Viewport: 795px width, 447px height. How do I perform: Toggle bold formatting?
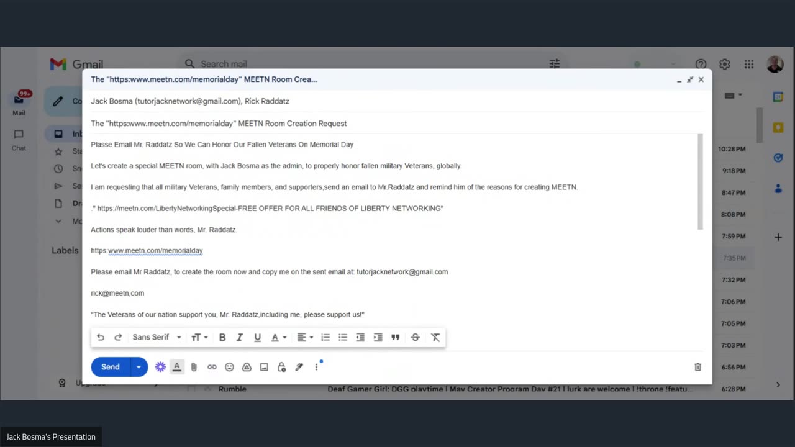(x=222, y=337)
